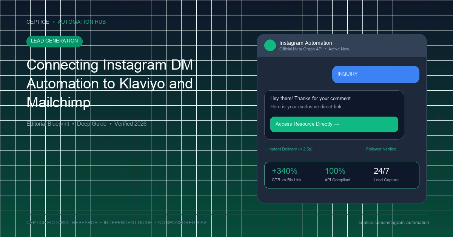Click the 100% statistic
The height and width of the screenshot is (237, 453).
tap(335, 171)
